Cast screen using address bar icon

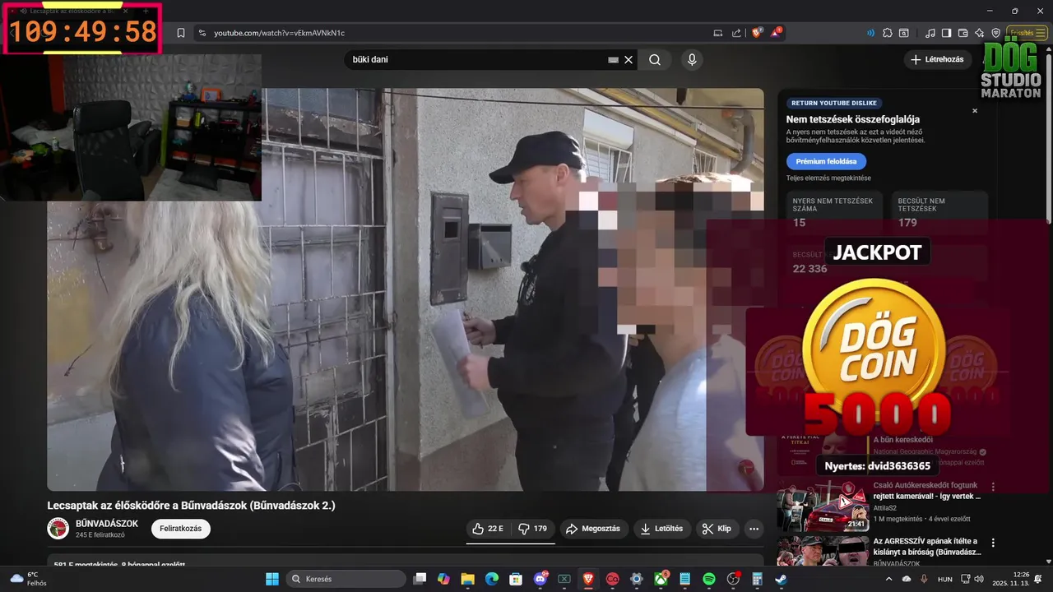pyautogui.click(x=718, y=33)
